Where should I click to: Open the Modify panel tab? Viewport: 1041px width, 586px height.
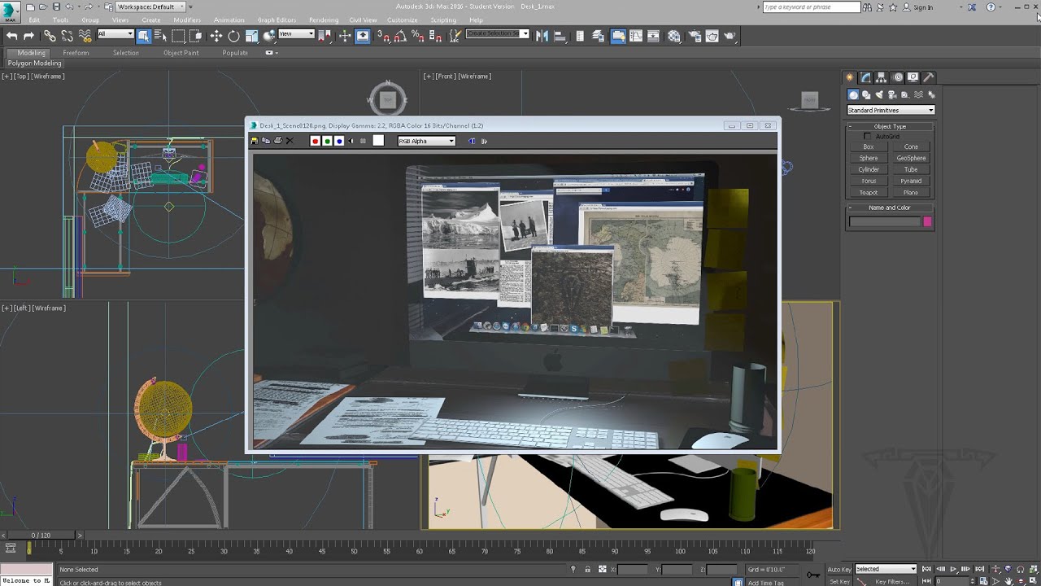pos(866,77)
